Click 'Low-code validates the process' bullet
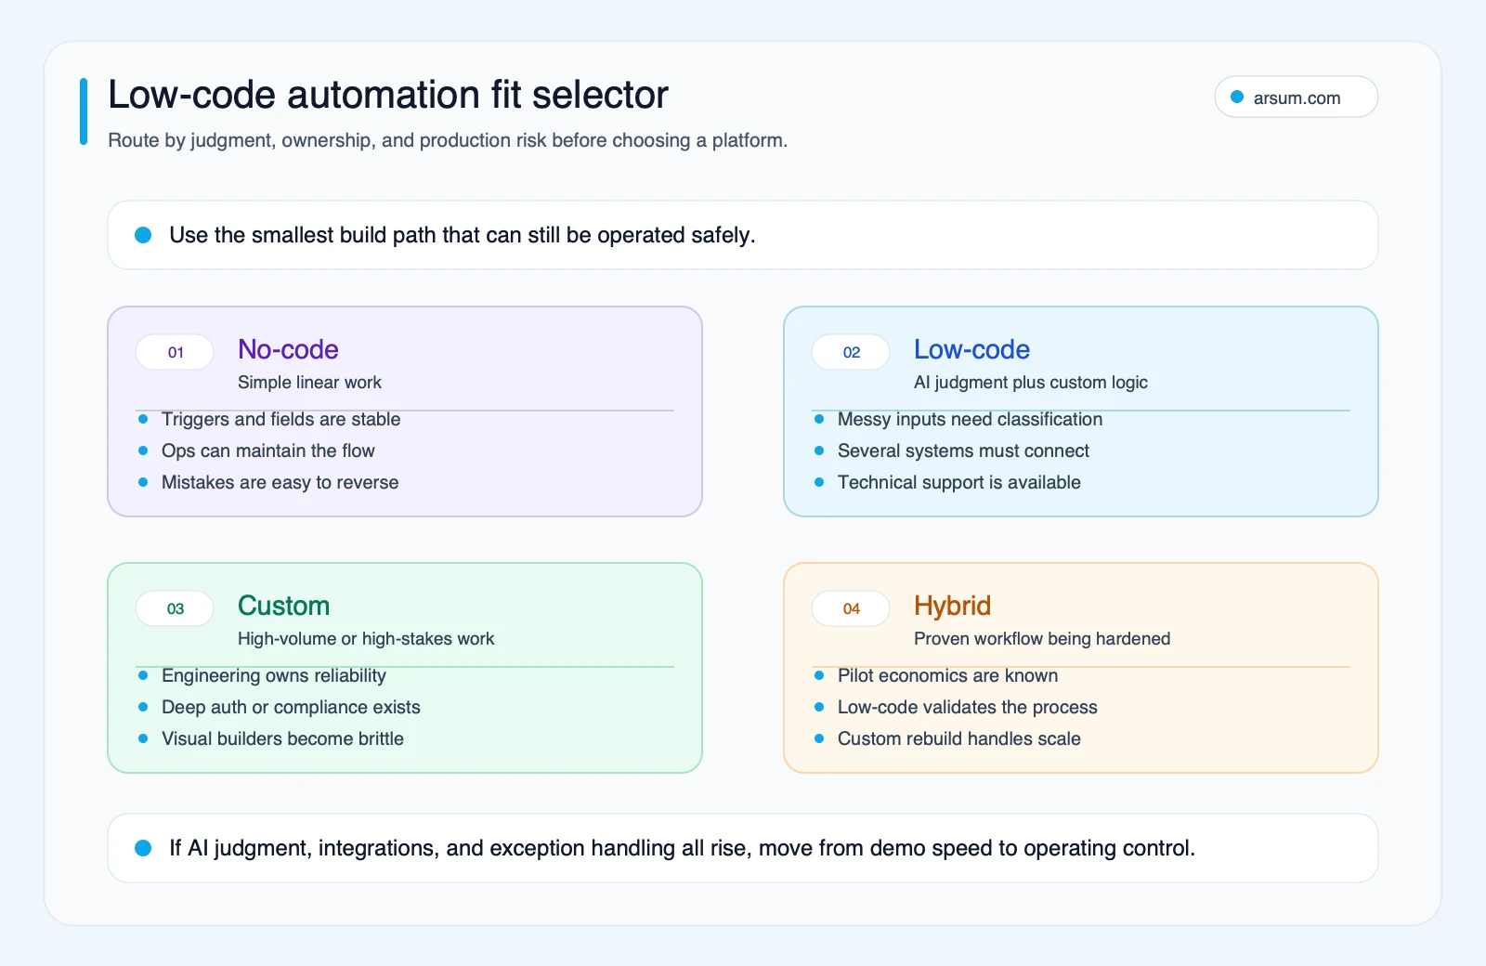Image resolution: width=1486 pixels, height=966 pixels. click(x=967, y=707)
